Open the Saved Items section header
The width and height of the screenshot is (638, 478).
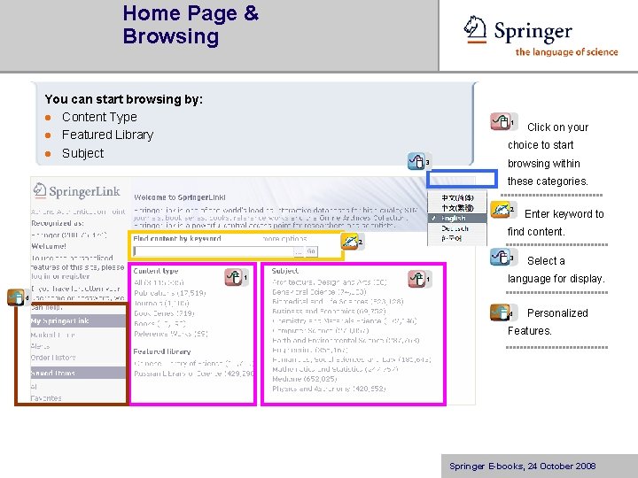tap(78, 373)
